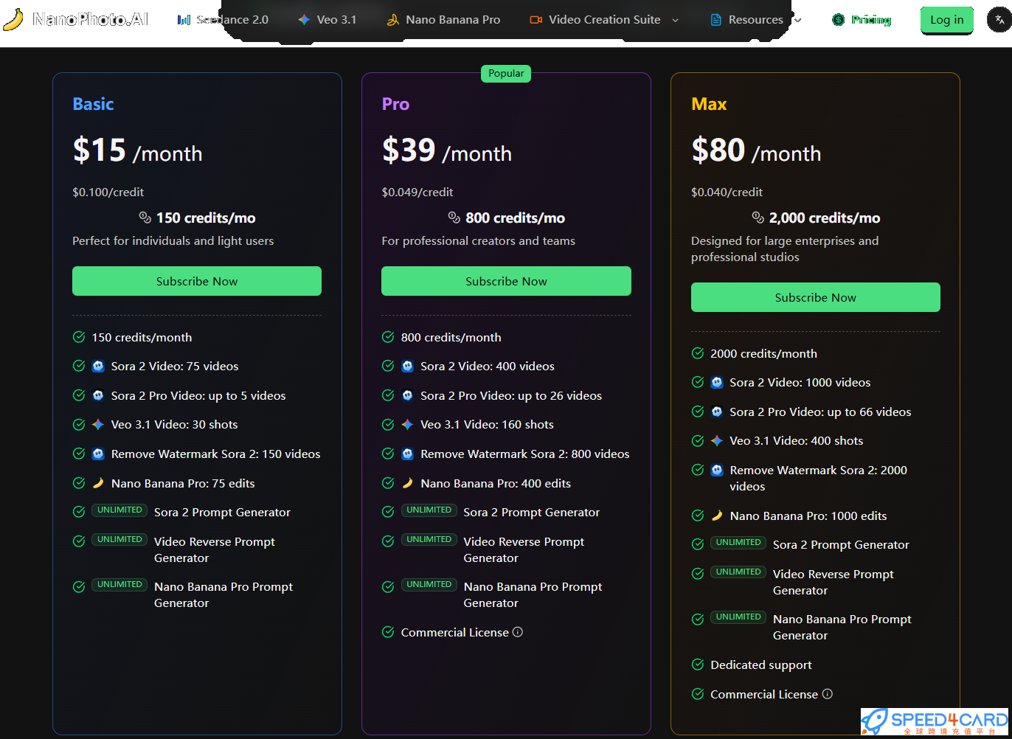Expand the Video Creation Suite dropdown

pyautogui.click(x=675, y=20)
